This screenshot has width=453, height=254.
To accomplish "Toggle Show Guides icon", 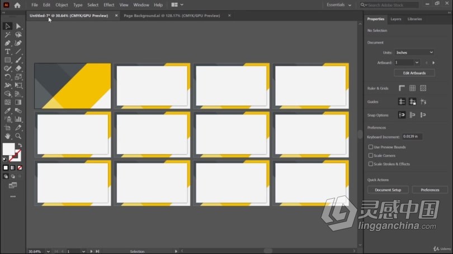I will pos(402,102).
